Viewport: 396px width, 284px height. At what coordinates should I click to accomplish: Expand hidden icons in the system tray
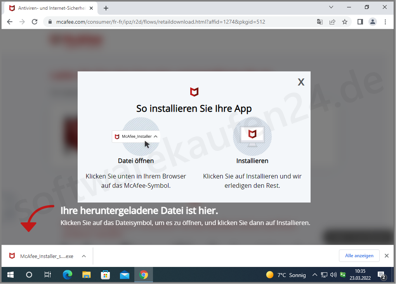point(314,275)
